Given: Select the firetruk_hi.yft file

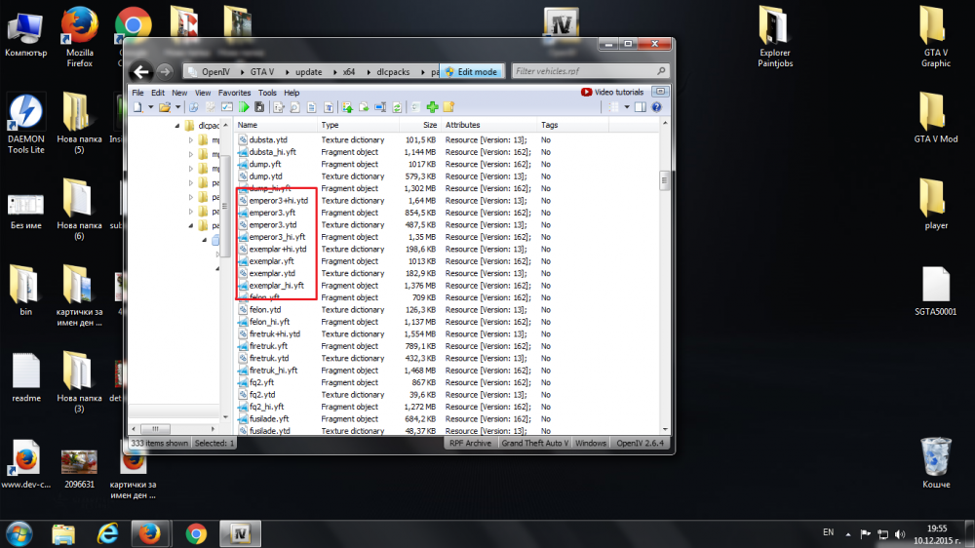Looking at the screenshot, I should [x=273, y=371].
